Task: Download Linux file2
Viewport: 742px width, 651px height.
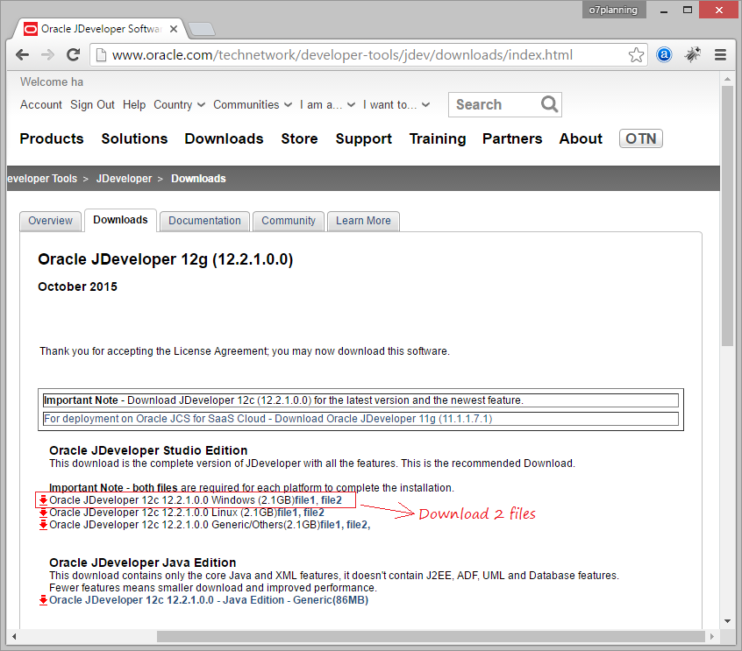Action: point(314,513)
